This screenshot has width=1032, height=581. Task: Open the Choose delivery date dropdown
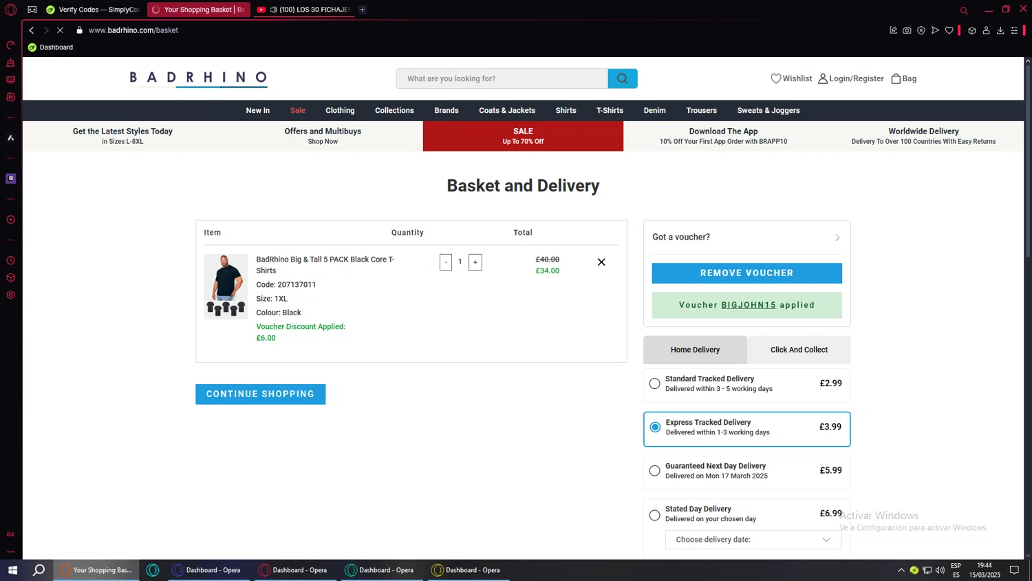coord(753,540)
